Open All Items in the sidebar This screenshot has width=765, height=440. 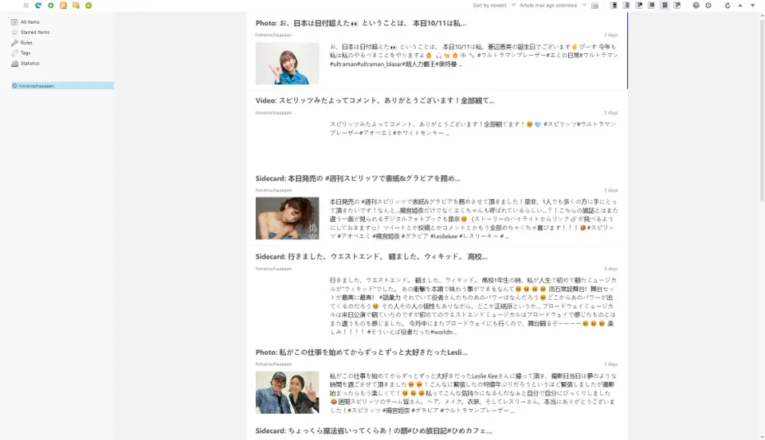(x=30, y=22)
